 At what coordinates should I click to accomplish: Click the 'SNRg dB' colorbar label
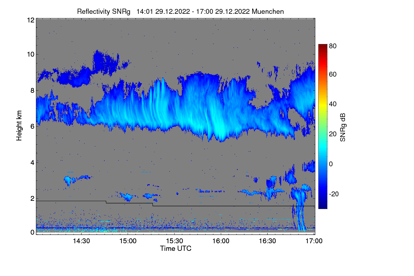tap(343, 127)
